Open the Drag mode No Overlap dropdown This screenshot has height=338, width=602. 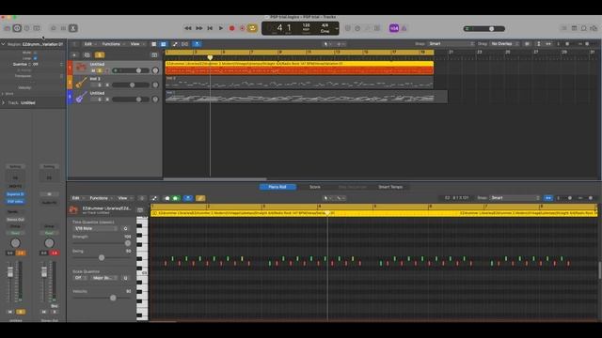504,44
